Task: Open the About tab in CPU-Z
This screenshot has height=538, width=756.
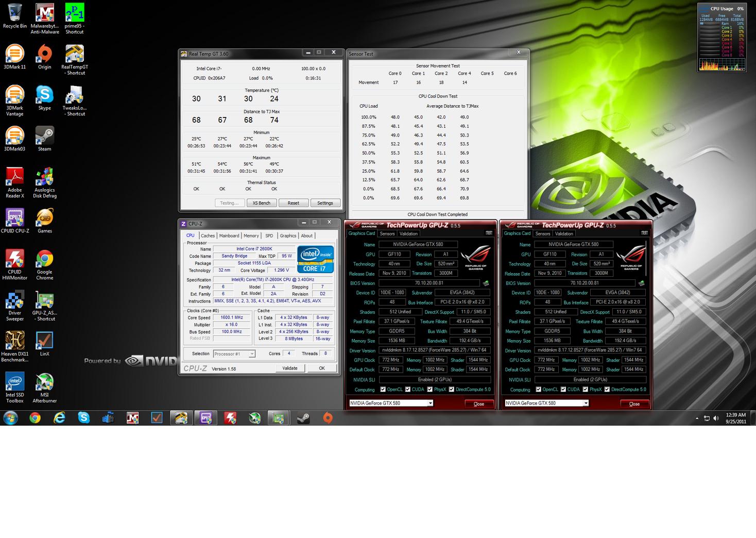Action: pos(307,236)
